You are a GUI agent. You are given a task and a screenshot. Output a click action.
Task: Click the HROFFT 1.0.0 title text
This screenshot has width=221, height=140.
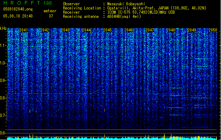[x=28, y=3]
